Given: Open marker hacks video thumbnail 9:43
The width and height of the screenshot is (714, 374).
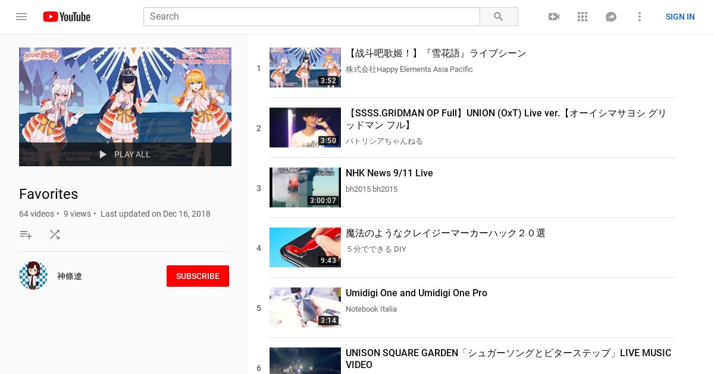Looking at the screenshot, I should (305, 248).
